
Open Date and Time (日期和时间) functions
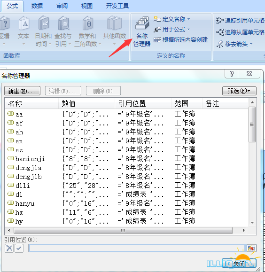43,31
